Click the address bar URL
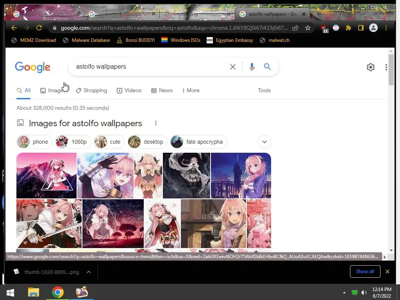 click(174, 28)
